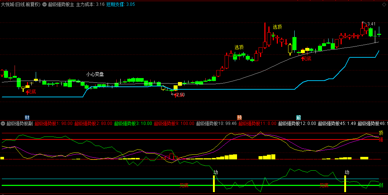The width and height of the screenshot is (388, 195).
Task: Click the 2.50 low price label
Action: (181, 95)
